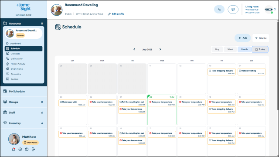The height and width of the screenshot is (157, 279).
Task: Click the help question mark icon
Action: click(27, 149)
